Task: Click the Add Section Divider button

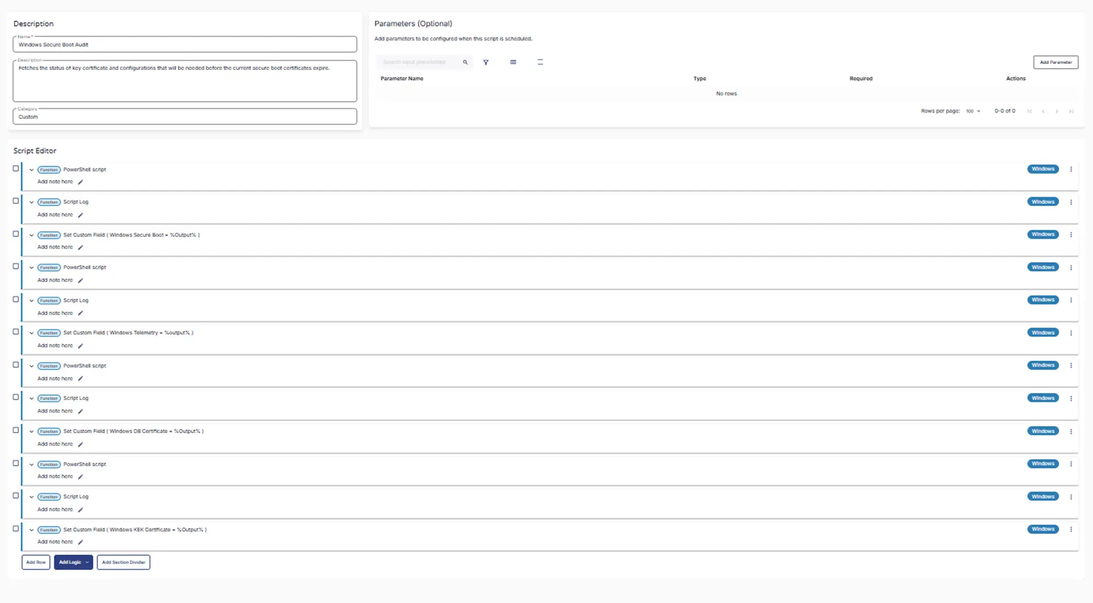Action: (123, 562)
